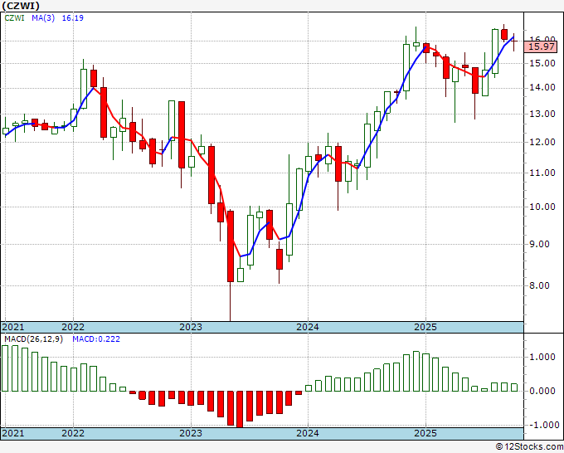Select the MA value 16.19
Screen dimensions: 564x453
73,17
